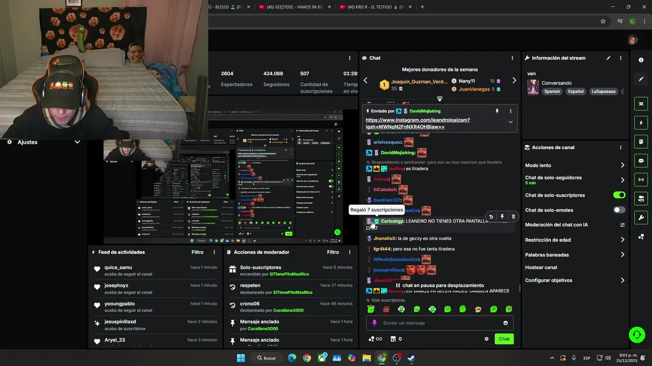Open chat settings gear icon

click(486, 339)
